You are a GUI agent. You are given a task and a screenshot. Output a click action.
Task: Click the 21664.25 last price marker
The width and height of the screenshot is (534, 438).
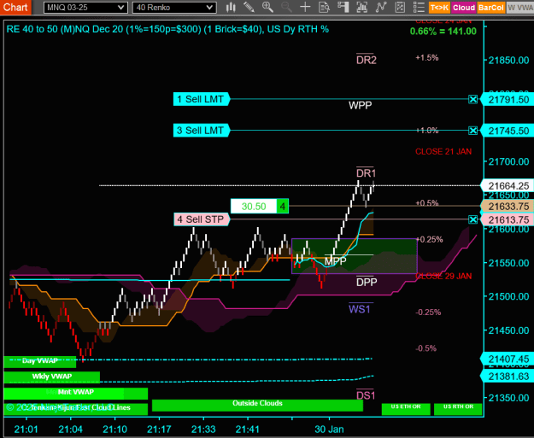coord(508,186)
